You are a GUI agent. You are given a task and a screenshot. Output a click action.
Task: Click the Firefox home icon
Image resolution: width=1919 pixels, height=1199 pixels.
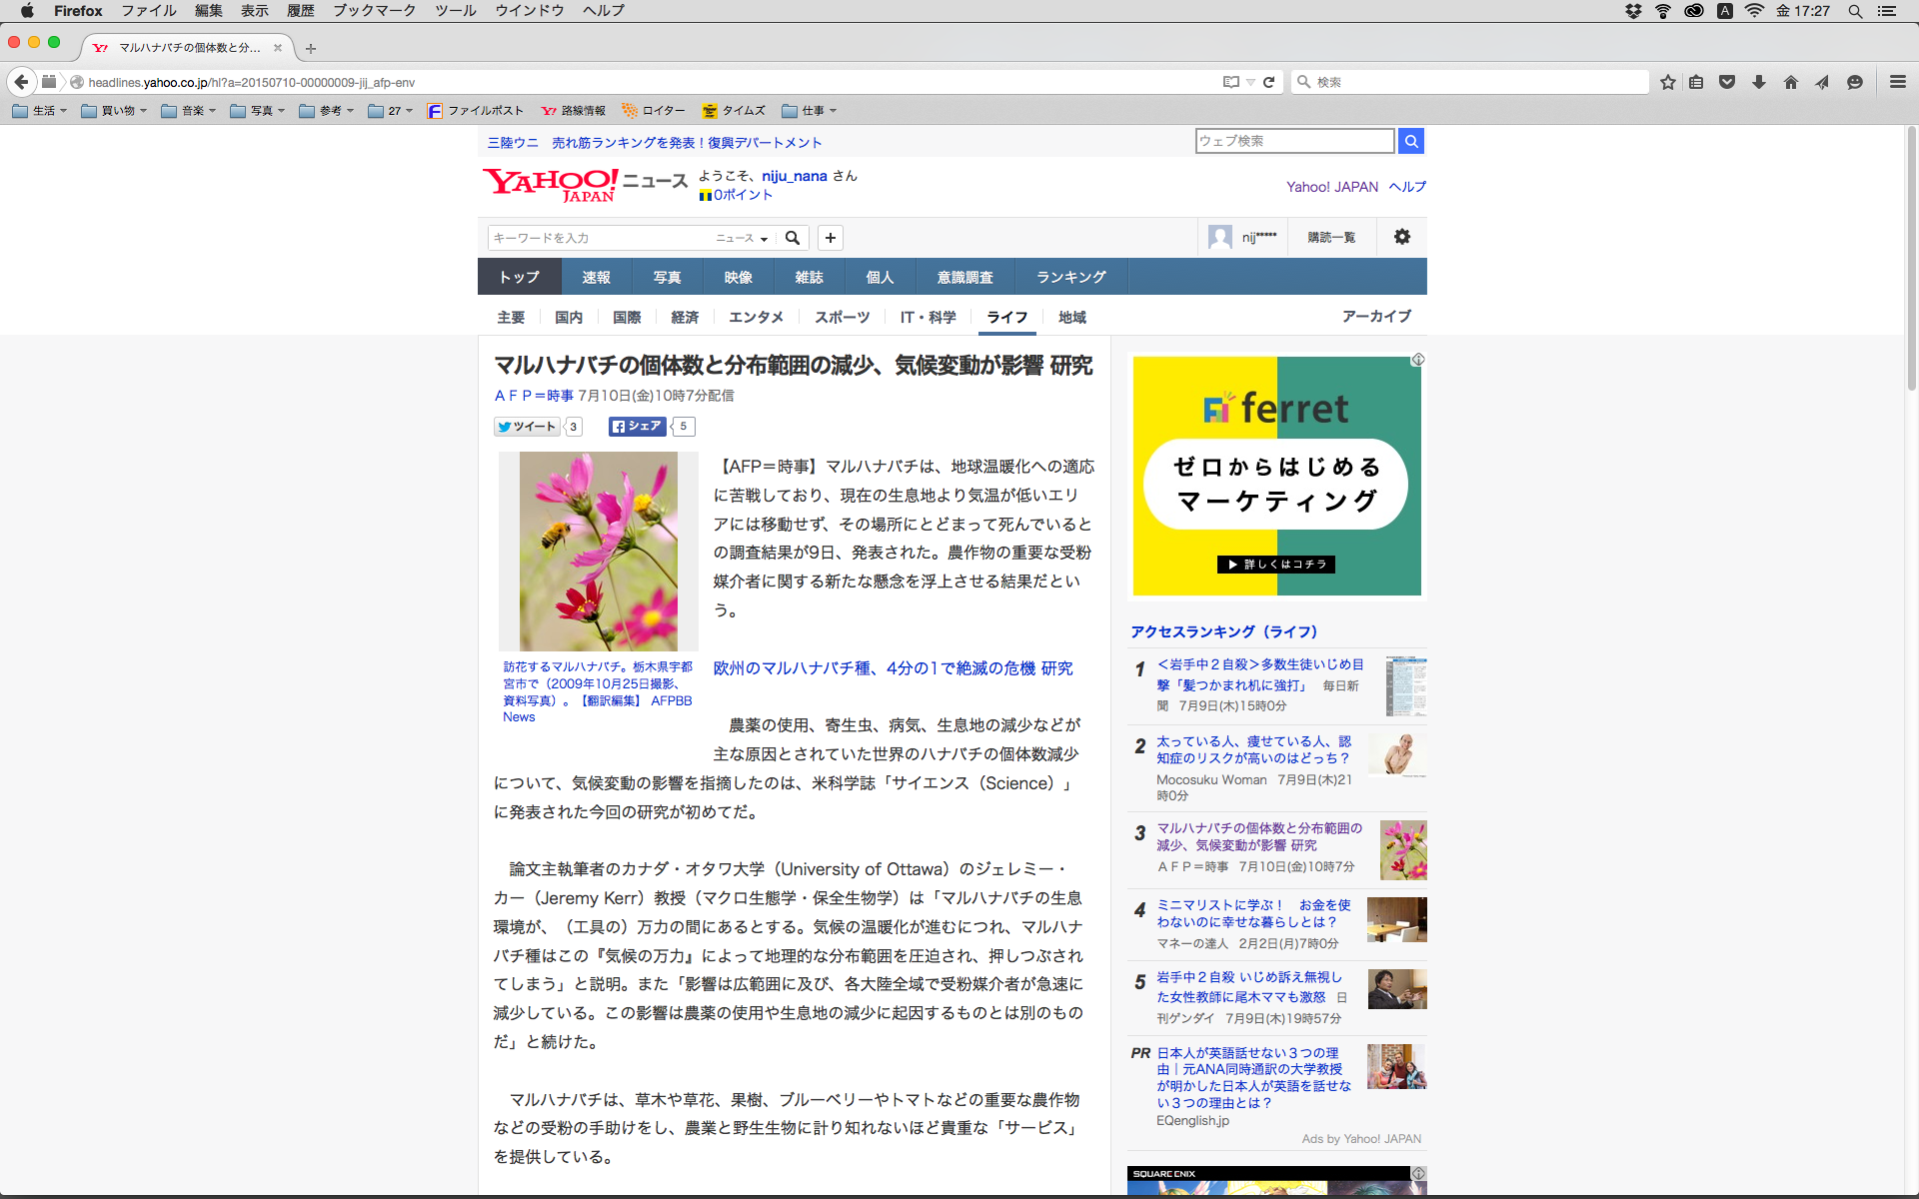[1790, 82]
